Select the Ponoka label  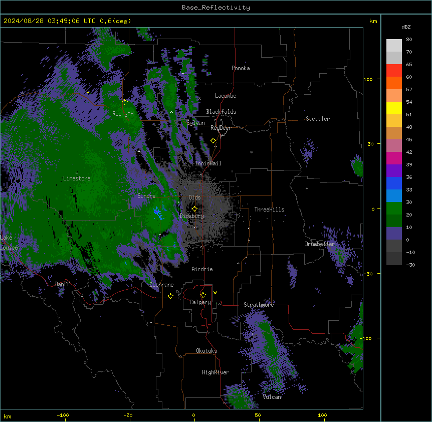coord(241,68)
